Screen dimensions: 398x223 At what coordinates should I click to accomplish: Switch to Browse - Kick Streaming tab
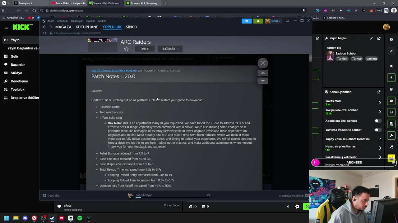(143, 3)
